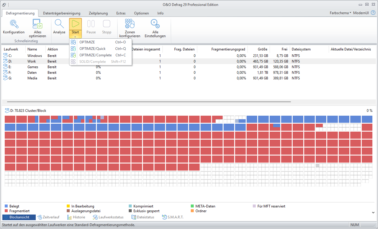Click the 978,31 GB free value
The width and height of the screenshot is (378, 229).
coord(280,72)
